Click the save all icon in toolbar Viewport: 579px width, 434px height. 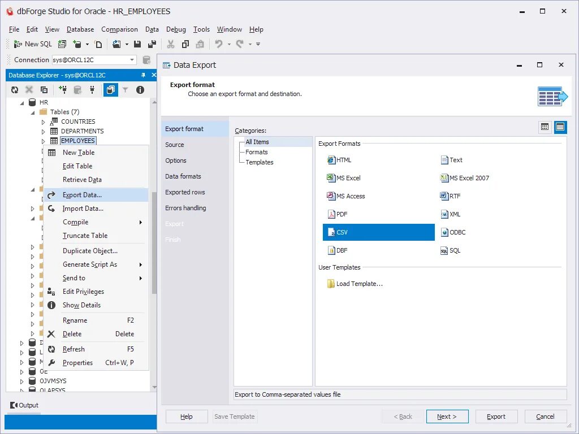point(152,44)
